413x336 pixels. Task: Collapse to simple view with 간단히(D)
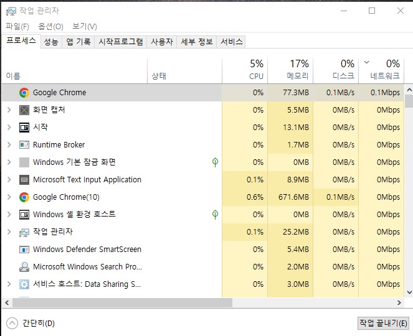[31, 323]
